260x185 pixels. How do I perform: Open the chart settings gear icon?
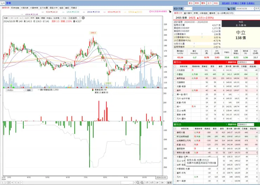[83, 18]
